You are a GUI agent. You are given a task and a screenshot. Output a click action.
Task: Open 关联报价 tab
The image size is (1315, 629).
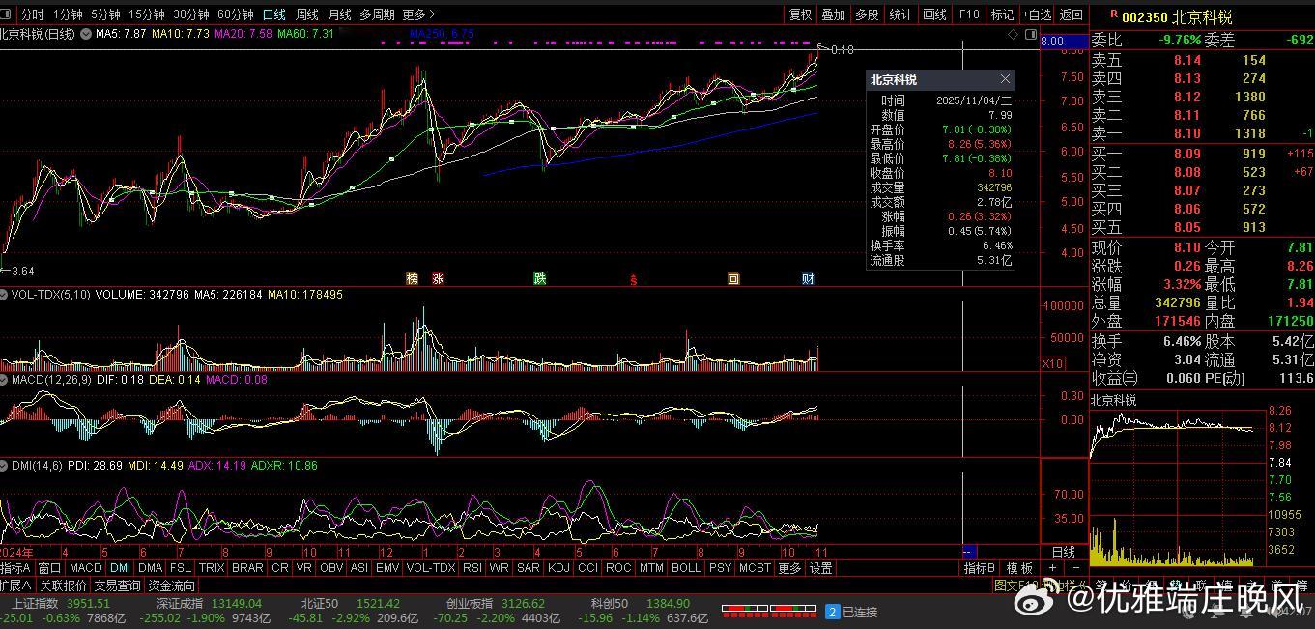coord(63,586)
